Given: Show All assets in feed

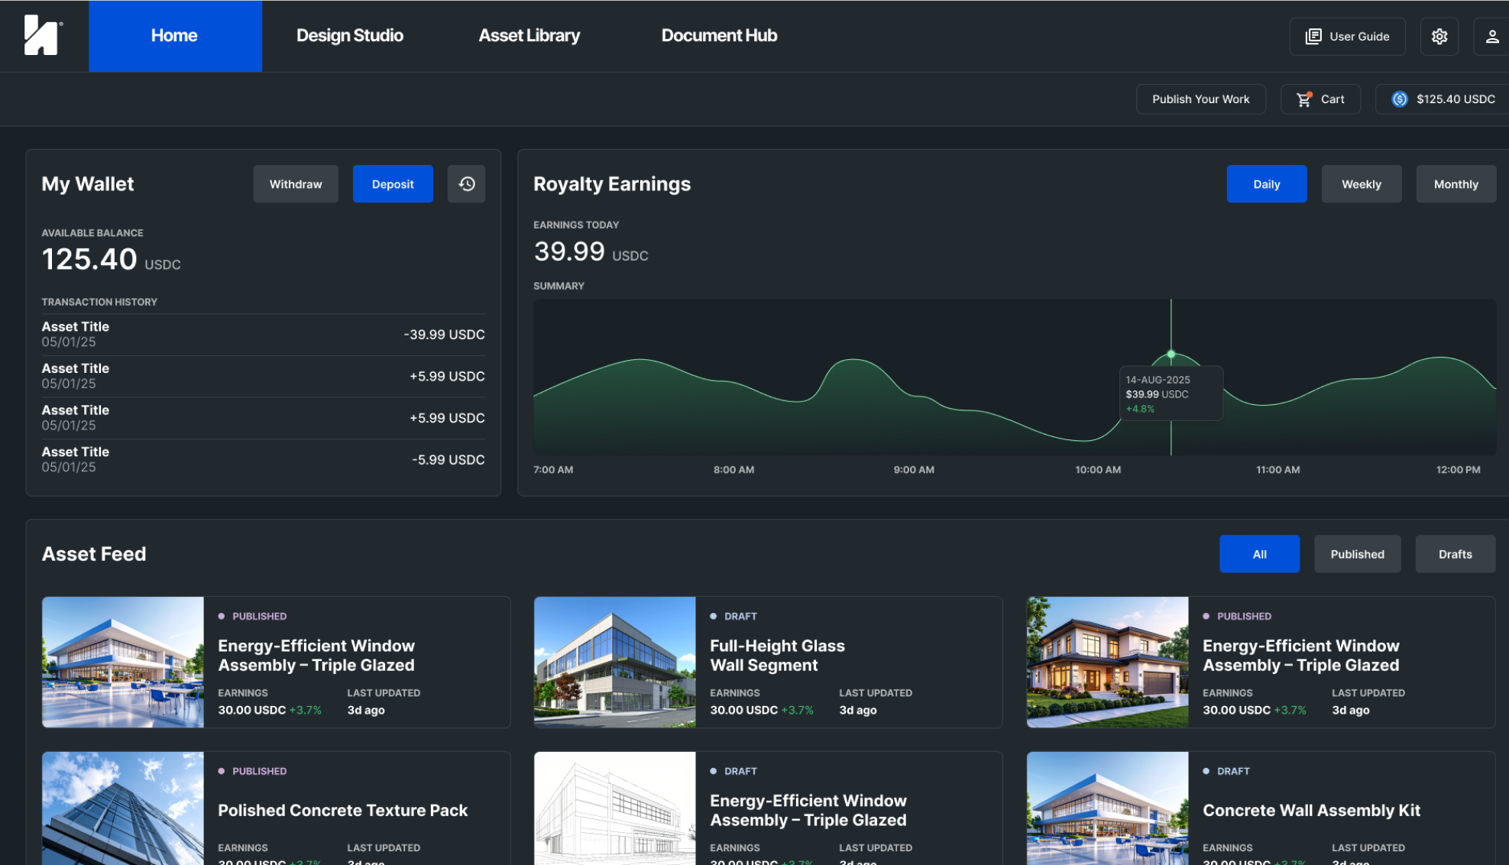Looking at the screenshot, I should [x=1259, y=554].
